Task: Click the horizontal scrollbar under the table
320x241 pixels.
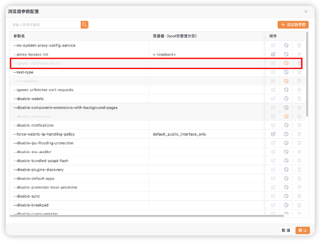Action: tap(147, 216)
